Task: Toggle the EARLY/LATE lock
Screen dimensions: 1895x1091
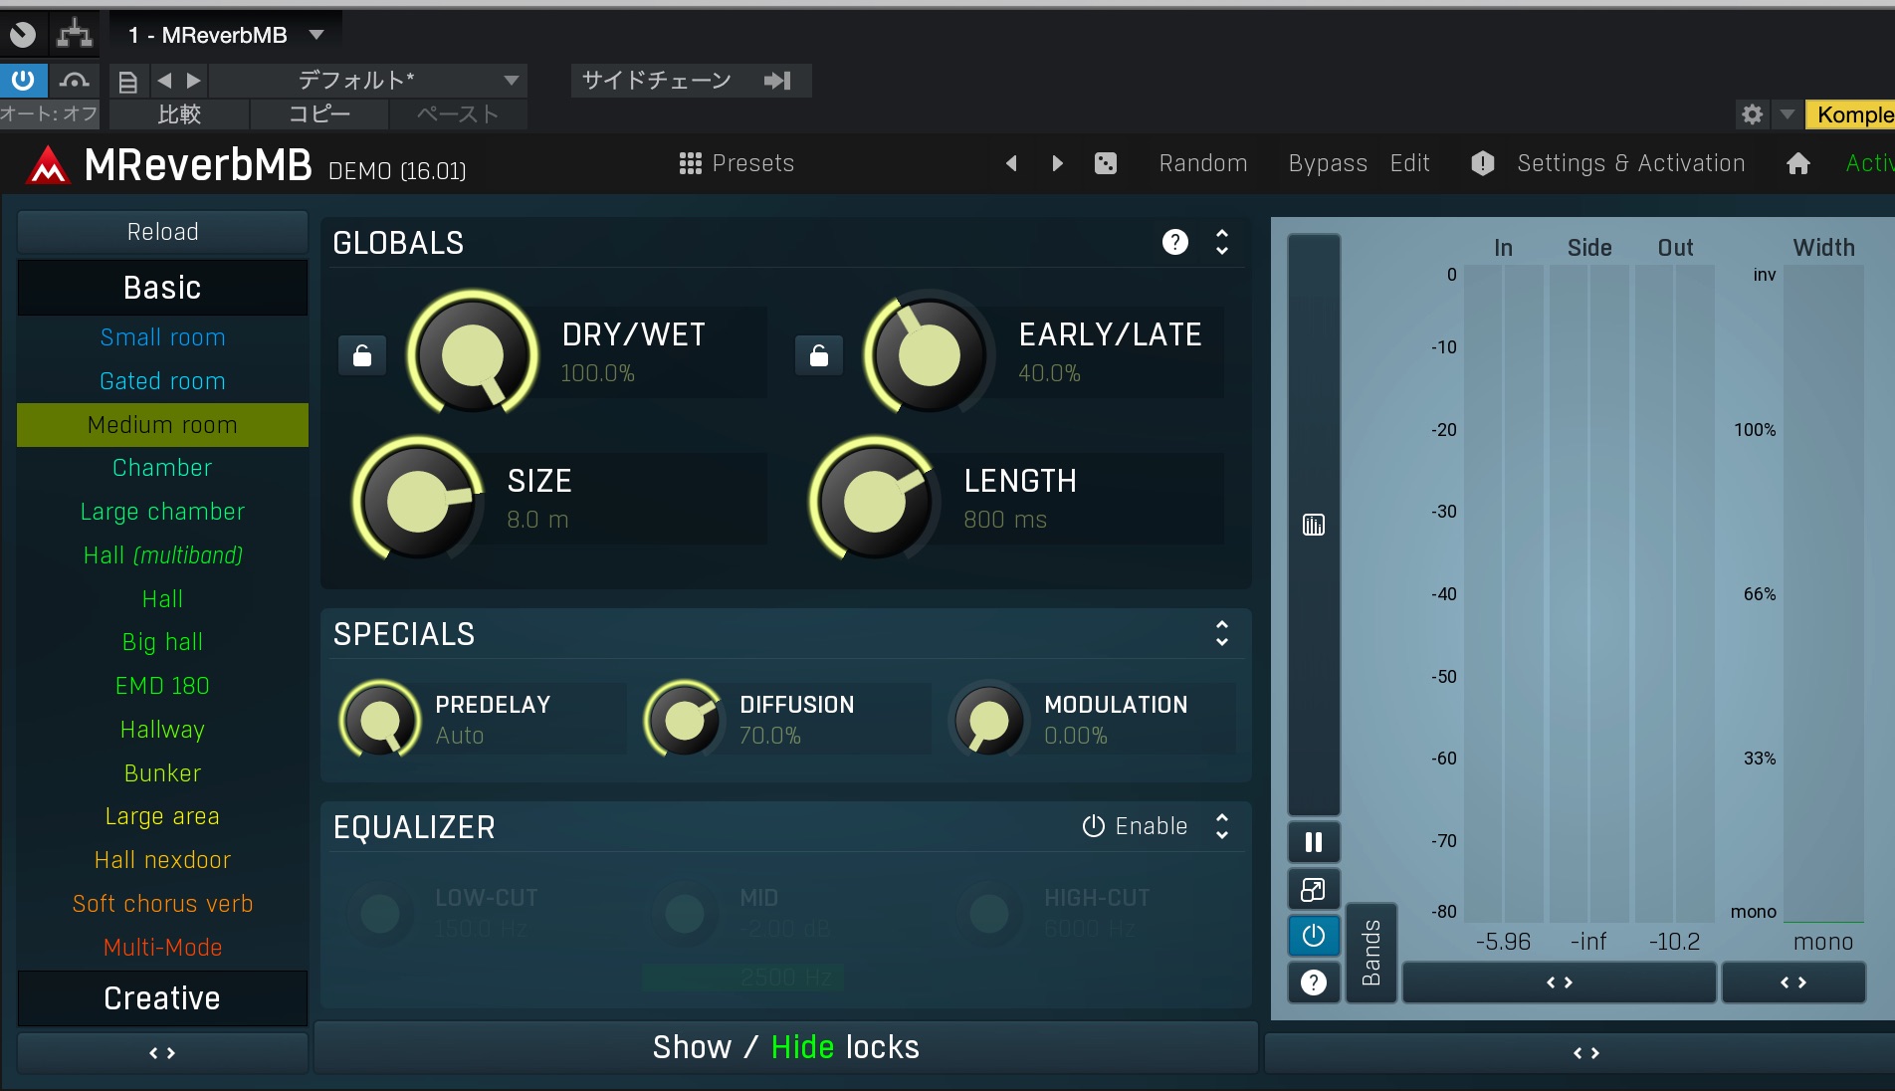Action: coord(818,355)
